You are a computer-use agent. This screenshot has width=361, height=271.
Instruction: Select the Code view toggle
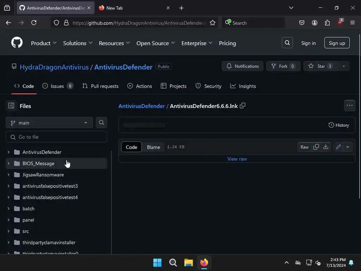tap(131, 147)
